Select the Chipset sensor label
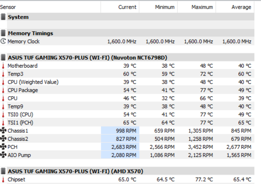The width and height of the screenshot is (261, 184). 17,180
